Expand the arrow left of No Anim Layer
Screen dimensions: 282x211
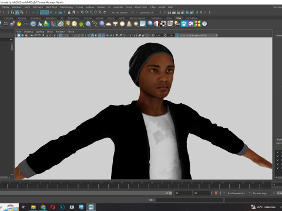pyautogui.click(x=250, y=193)
